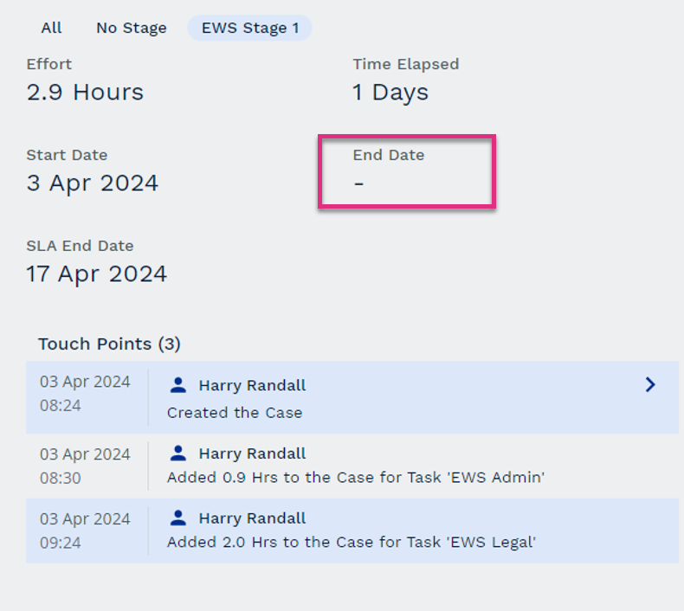Click Harry Randall on the 08:30 entry
Viewport: 684px width, 611px height.
click(x=252, y=453)
